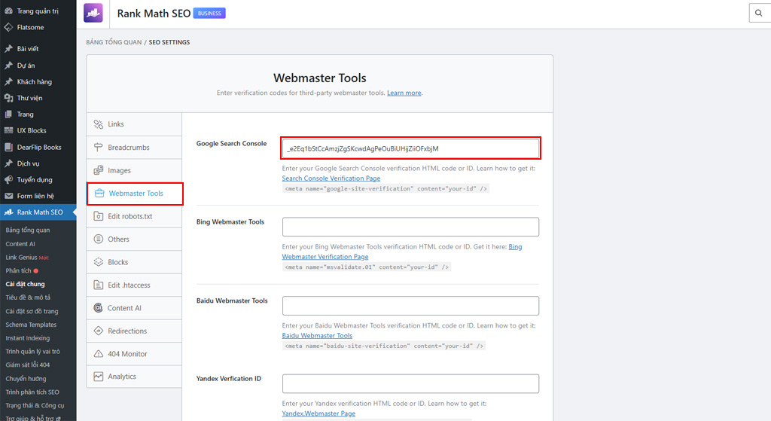Select the google-site-verification meta code snippet
Image resolution: width=771 pixels, height=421 pixels.
385,189
